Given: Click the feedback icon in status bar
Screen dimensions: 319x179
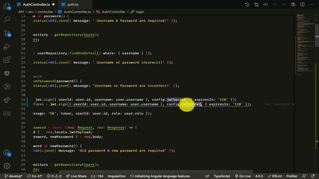Looking at the screenshot, I should pyautogui.click(x=304, y=176).
